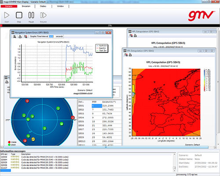
Task: Click the VPL color scale legend bar
Action: (205, 80)
